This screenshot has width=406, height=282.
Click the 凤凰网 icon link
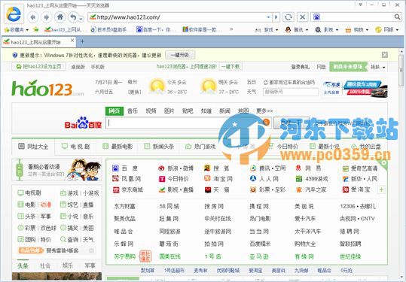click(x=127, y=179)
